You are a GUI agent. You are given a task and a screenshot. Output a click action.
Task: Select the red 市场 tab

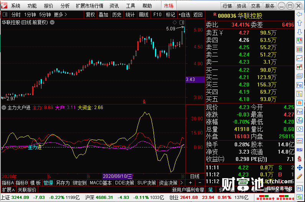169,6
